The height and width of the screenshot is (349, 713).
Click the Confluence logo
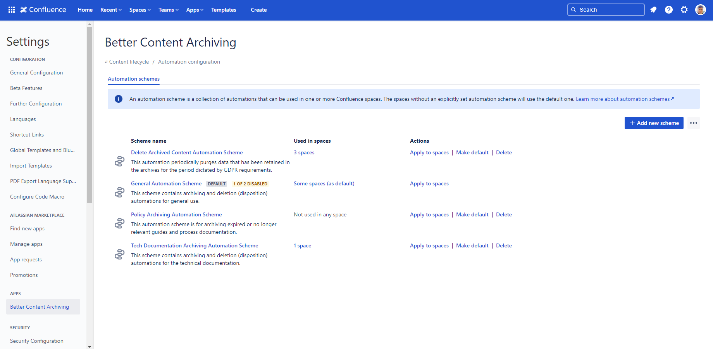pos(43,10)
